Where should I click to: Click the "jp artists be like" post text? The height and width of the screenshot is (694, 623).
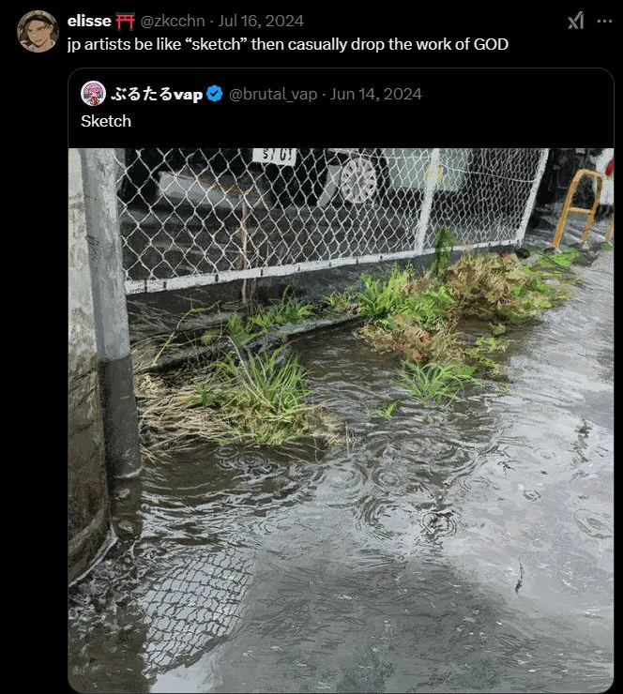[x=287, y=44]
